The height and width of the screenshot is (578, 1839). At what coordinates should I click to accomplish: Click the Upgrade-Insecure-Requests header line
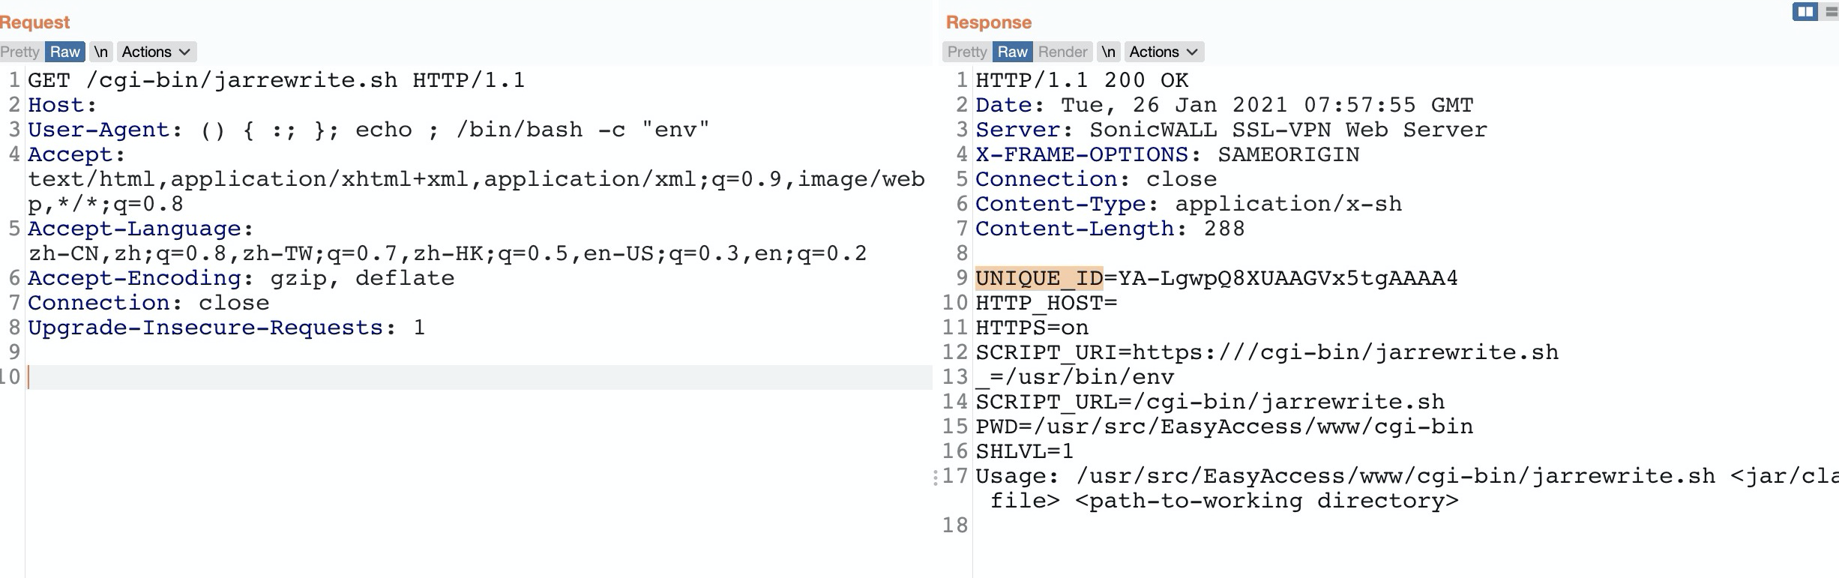226,328
